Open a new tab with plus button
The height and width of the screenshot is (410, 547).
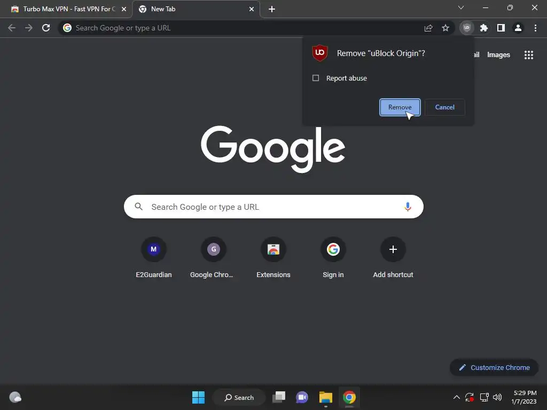click(x=272, y=9)
